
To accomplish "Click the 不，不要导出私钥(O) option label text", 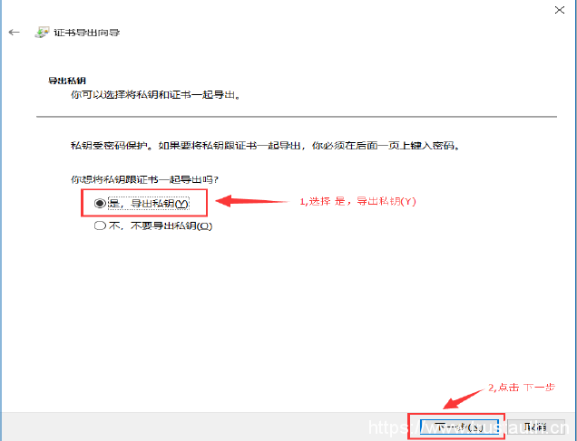I will pos(161,225).
